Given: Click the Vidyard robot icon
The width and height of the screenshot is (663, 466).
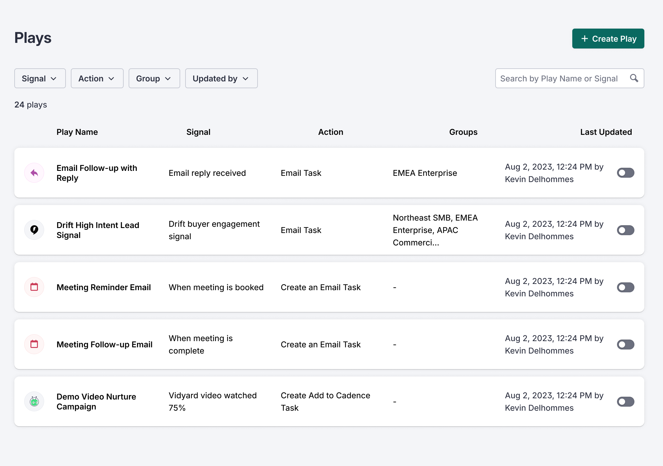Looking at the screenshot, I should [x=34, y=401].
